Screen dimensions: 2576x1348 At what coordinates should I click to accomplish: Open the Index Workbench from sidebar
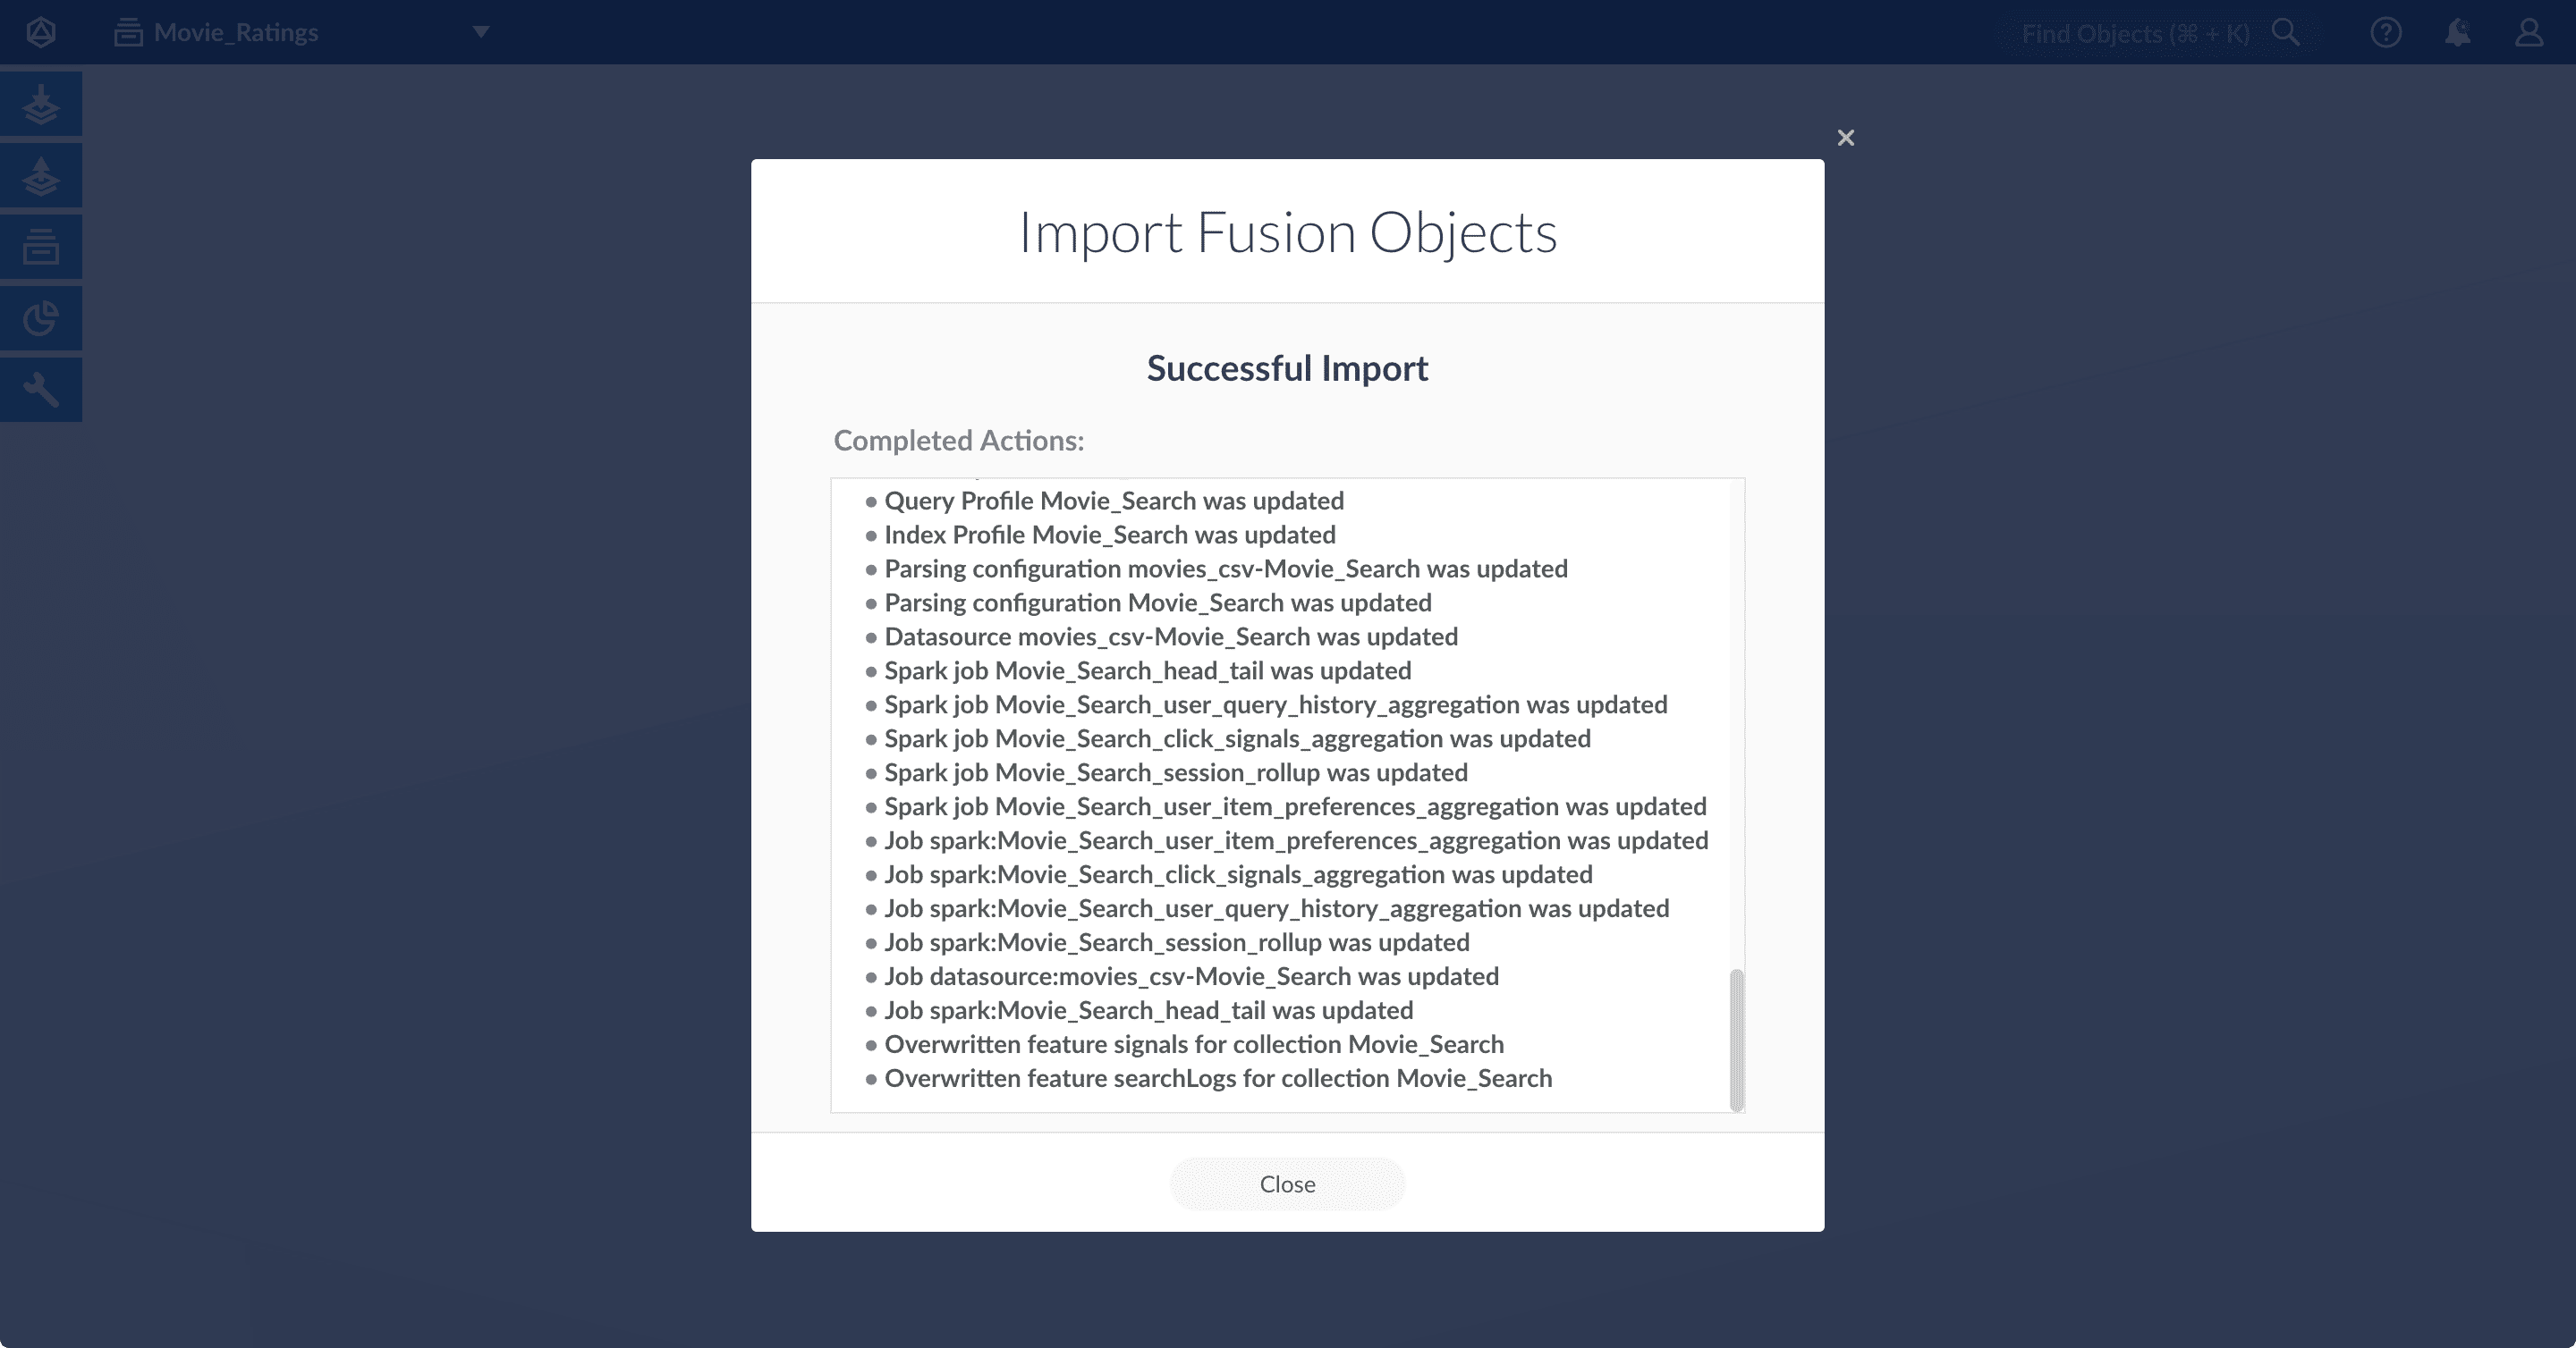click(40, 104)
